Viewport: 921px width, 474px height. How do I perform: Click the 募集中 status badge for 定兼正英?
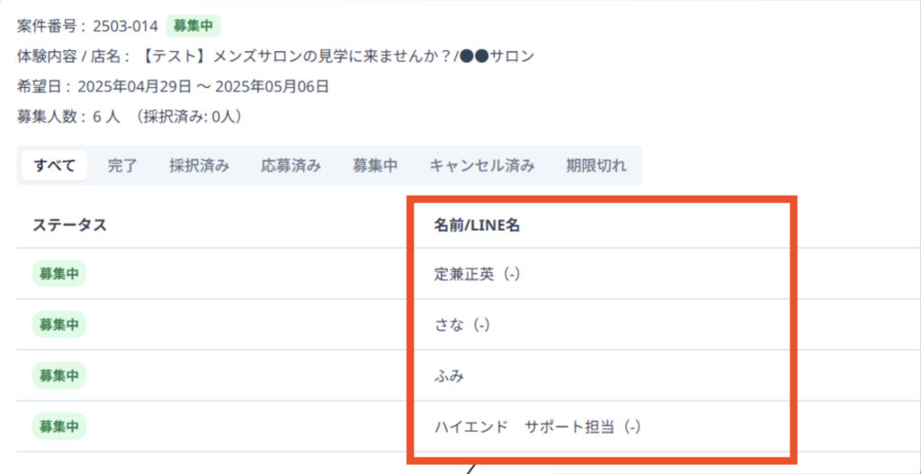pyautogui.click(x=58, y=274)
